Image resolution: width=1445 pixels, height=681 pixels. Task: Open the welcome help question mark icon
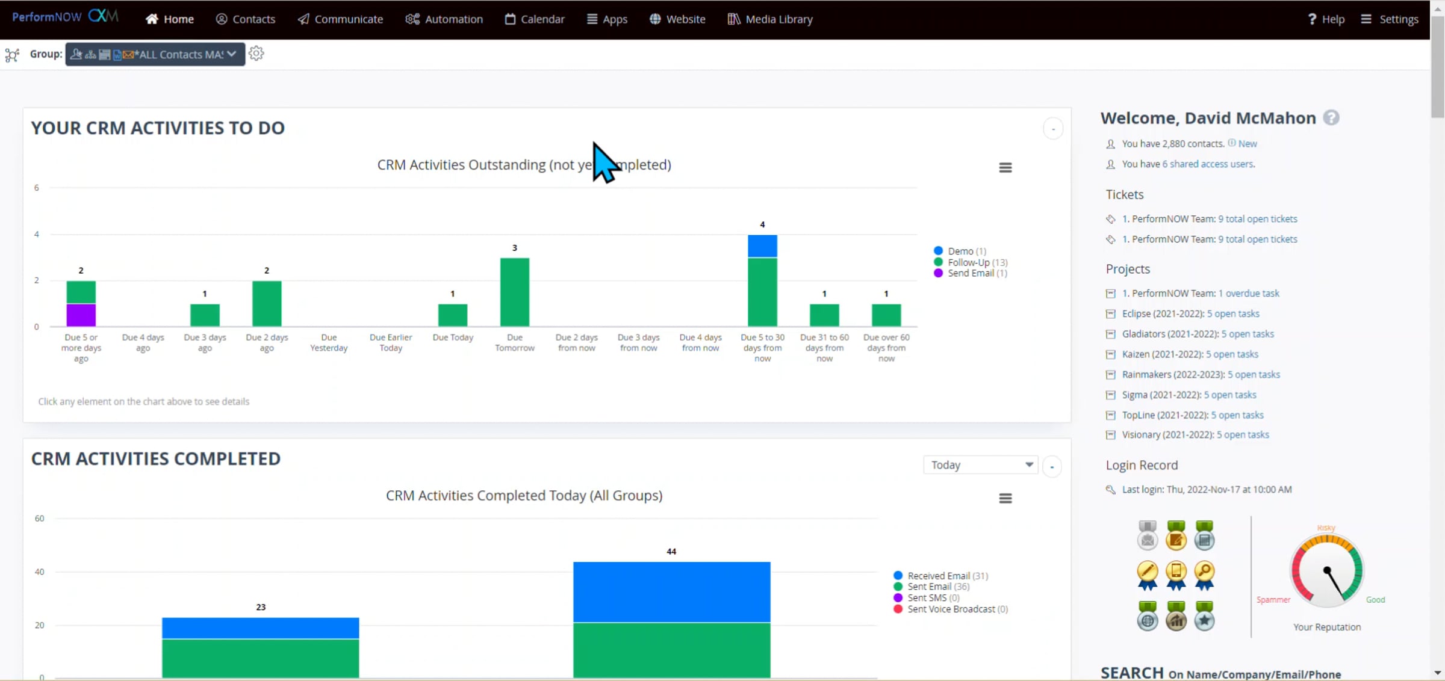[1331, 118]
